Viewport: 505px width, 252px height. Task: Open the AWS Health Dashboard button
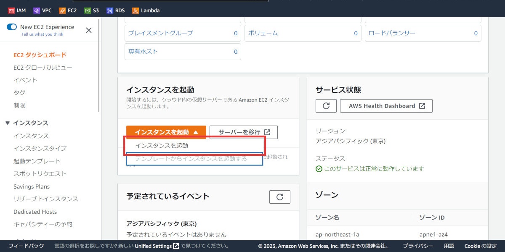[x=386, y=106]
